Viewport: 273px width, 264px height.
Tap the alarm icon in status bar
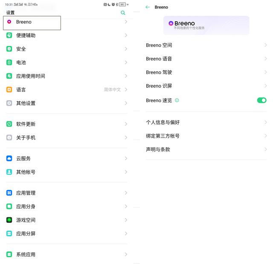[113, 5]
